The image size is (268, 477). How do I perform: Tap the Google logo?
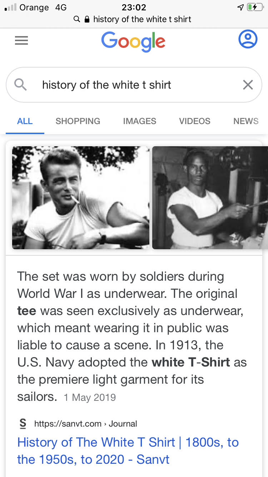click(133, 41)
